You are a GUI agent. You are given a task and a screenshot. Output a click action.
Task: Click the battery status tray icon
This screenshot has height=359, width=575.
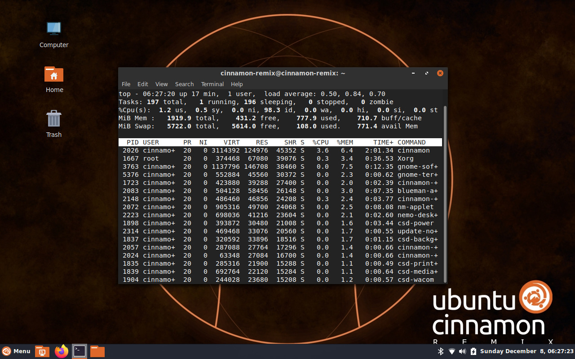coord(473,351)
